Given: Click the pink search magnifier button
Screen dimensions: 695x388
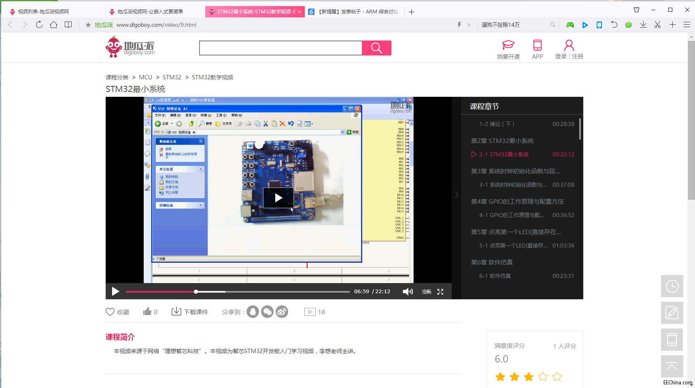Looking at the screenshot, I should (x=376, y=48).
